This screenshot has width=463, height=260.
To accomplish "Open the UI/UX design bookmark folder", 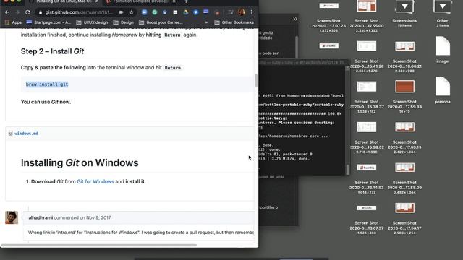I will coord(92,22).
